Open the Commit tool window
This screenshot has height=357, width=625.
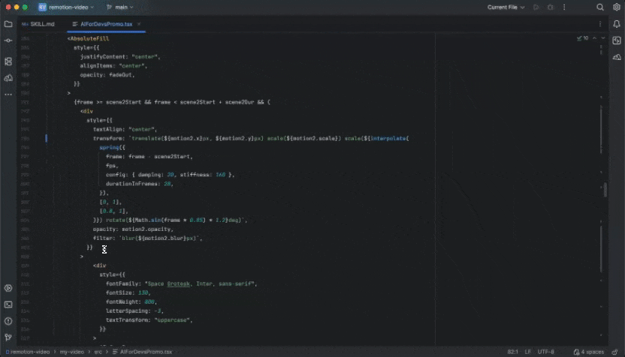coord(8,41)
